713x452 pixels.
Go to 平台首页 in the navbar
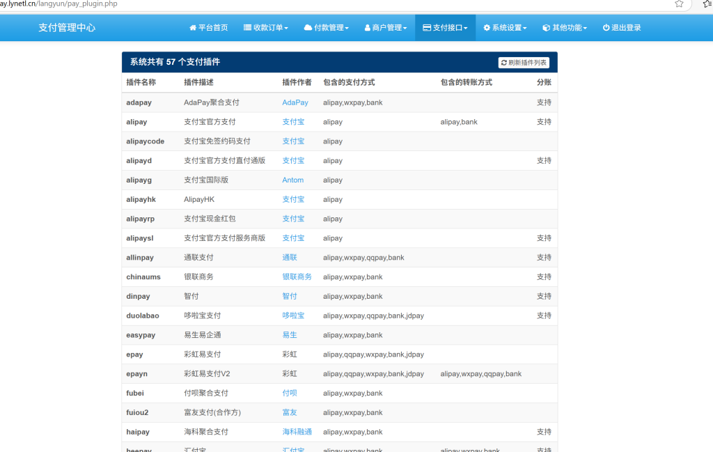click(209, 28)
